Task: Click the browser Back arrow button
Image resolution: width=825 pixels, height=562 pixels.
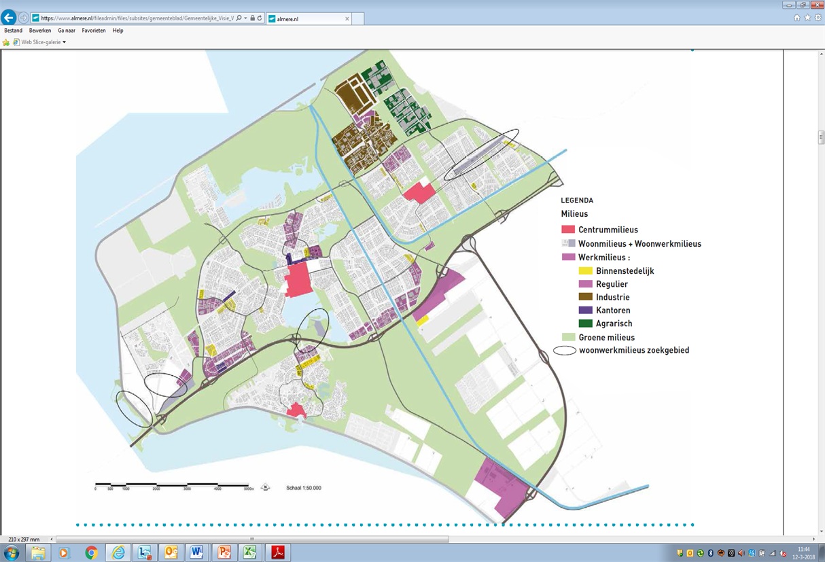Action: (x=9, y=18)
